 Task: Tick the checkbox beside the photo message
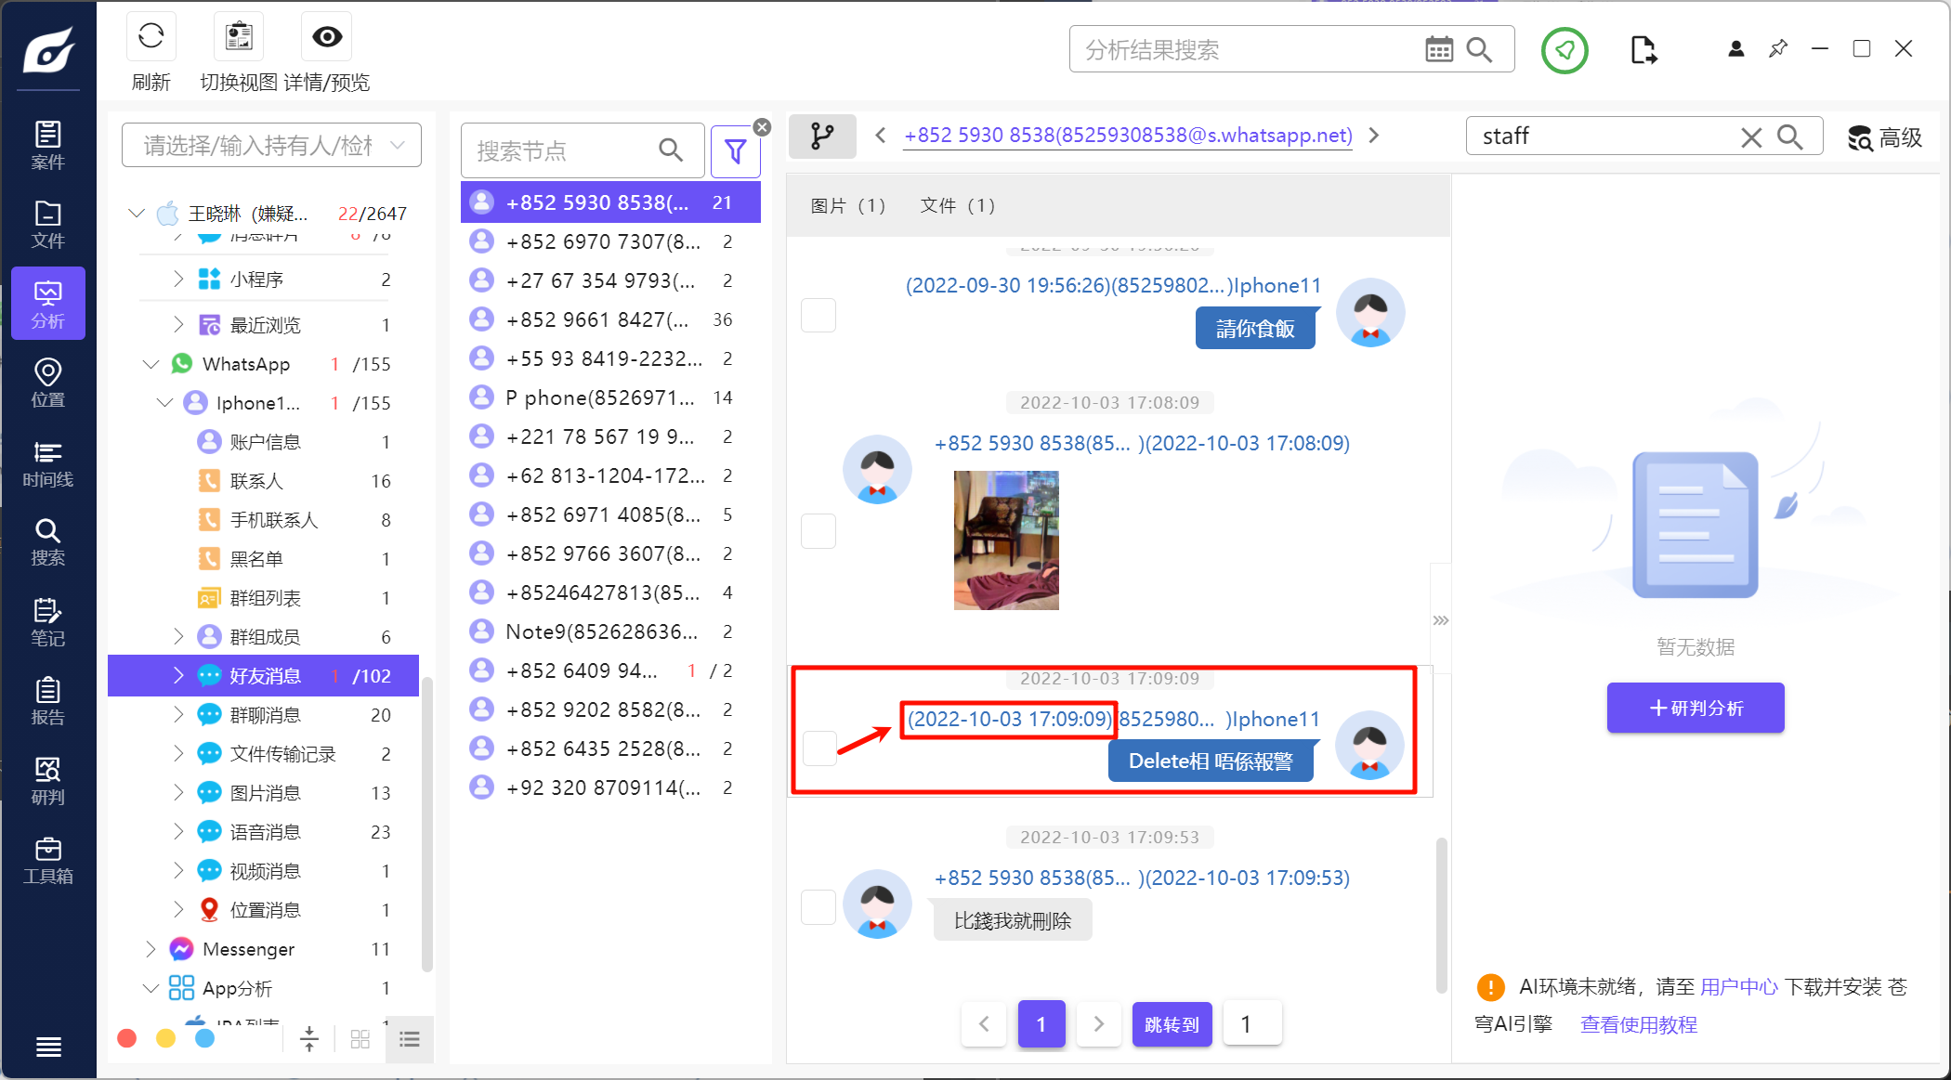click(x=818, y=531)
